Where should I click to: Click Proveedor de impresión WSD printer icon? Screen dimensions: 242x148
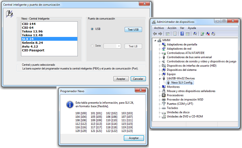pyautogui.click(x=164, y=100)
